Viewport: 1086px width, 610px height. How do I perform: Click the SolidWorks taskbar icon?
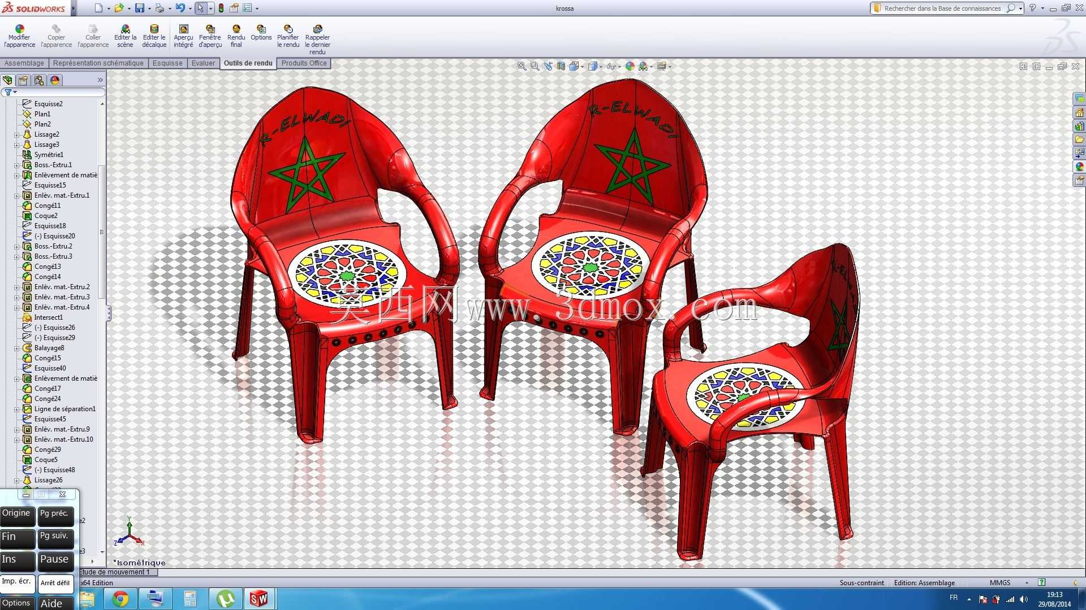(x=259, y=599)
